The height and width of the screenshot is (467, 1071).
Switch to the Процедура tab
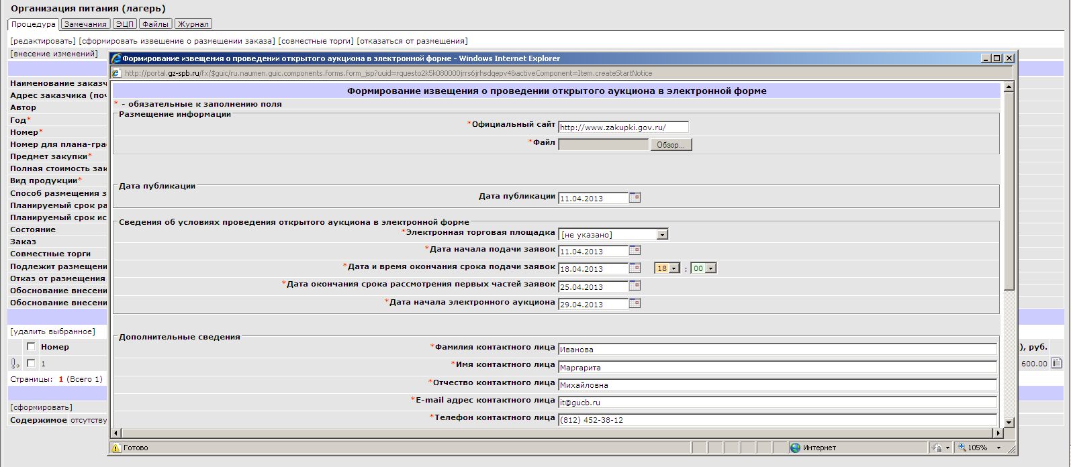pos(33,24)
